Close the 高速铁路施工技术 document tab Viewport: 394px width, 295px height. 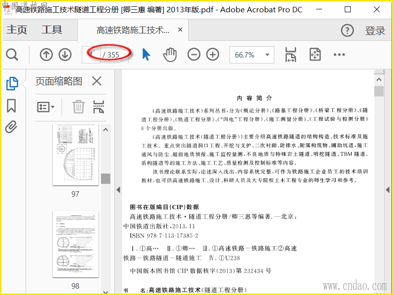[180, 29]
